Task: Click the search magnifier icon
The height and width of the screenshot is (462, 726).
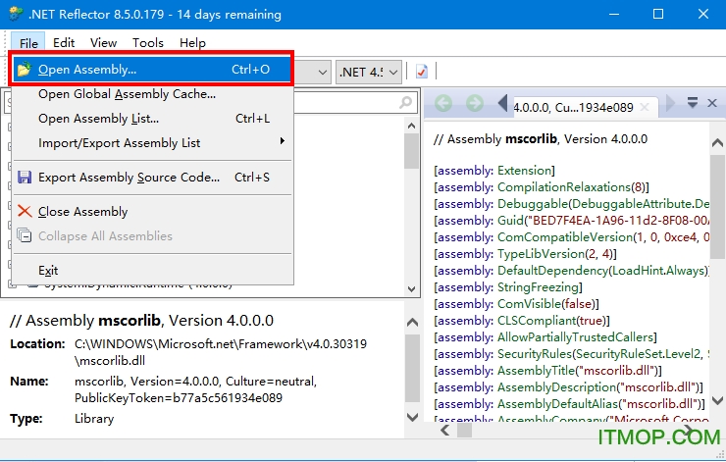Action: point(405,102)
